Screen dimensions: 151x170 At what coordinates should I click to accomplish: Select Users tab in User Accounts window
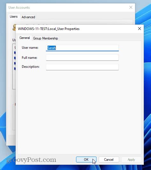14,17
